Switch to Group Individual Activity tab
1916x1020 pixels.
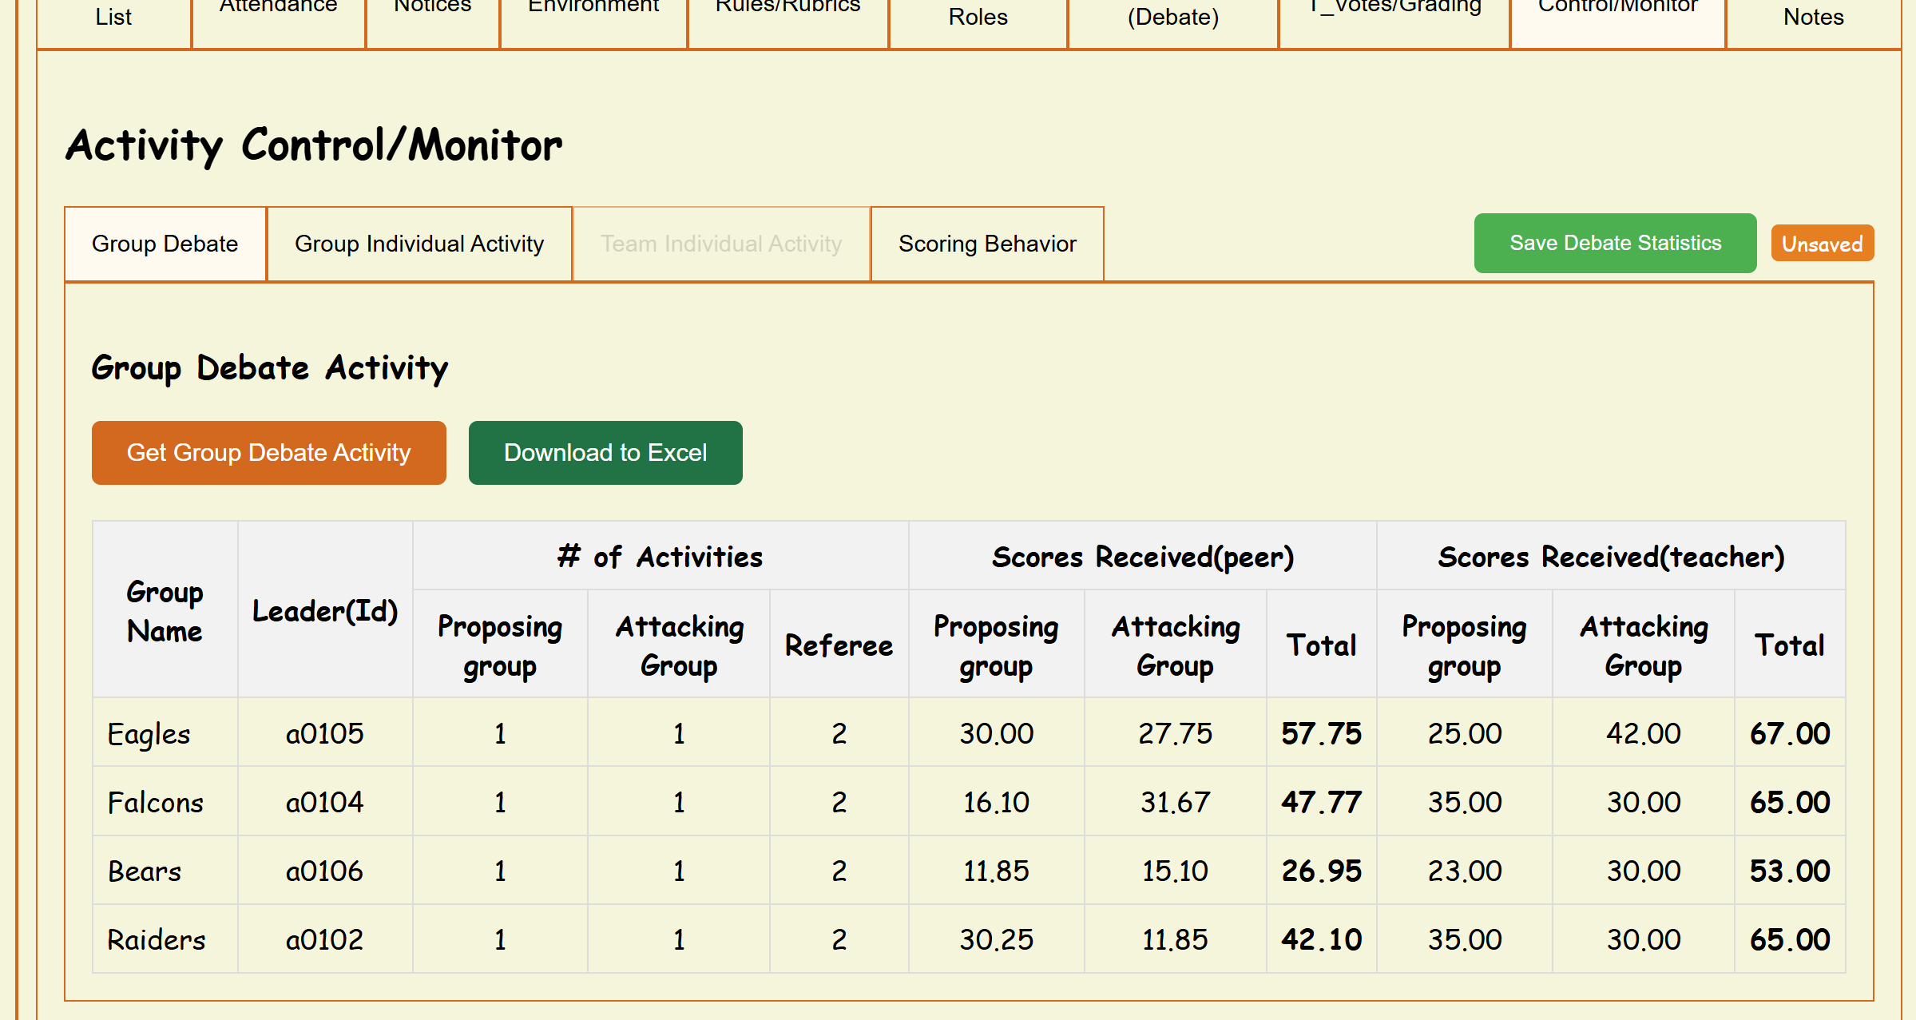pyautogui.click(x=419, y=244)
